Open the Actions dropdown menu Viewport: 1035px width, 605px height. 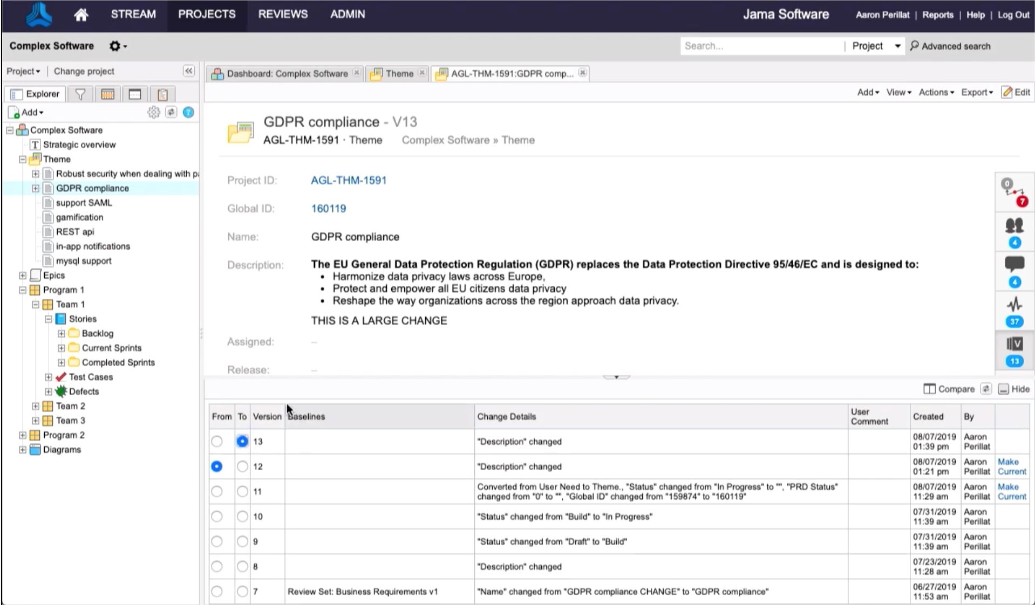[x=936, y=92]
